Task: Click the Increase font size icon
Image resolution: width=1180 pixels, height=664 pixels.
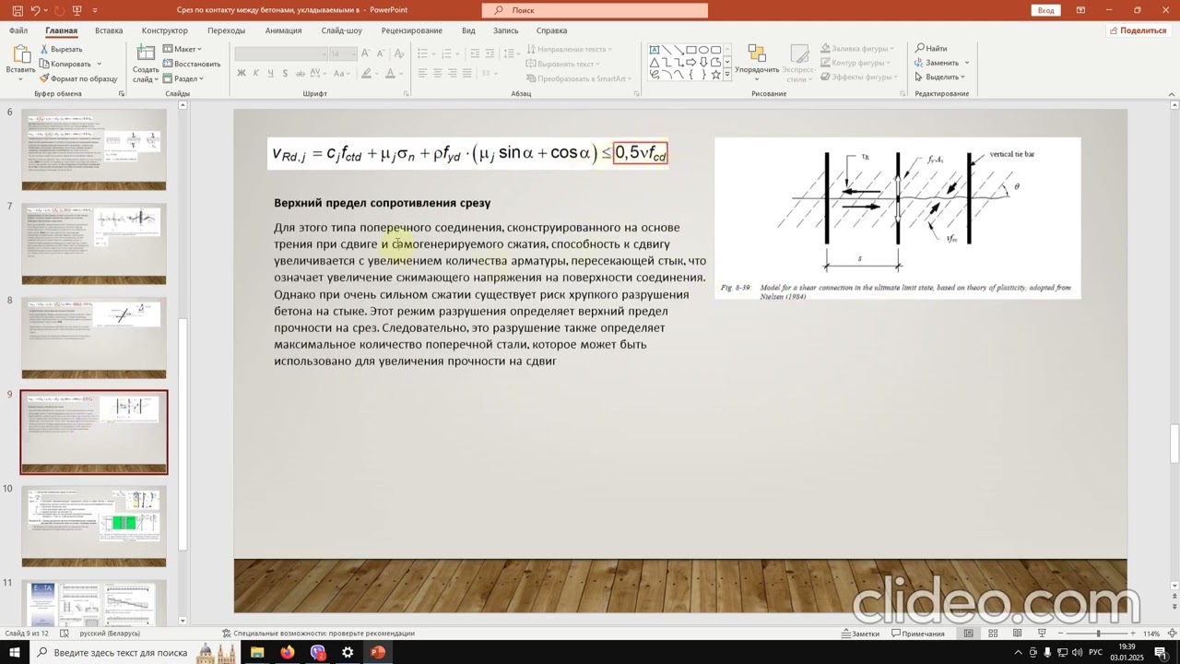Action: (x=365, y=53)
